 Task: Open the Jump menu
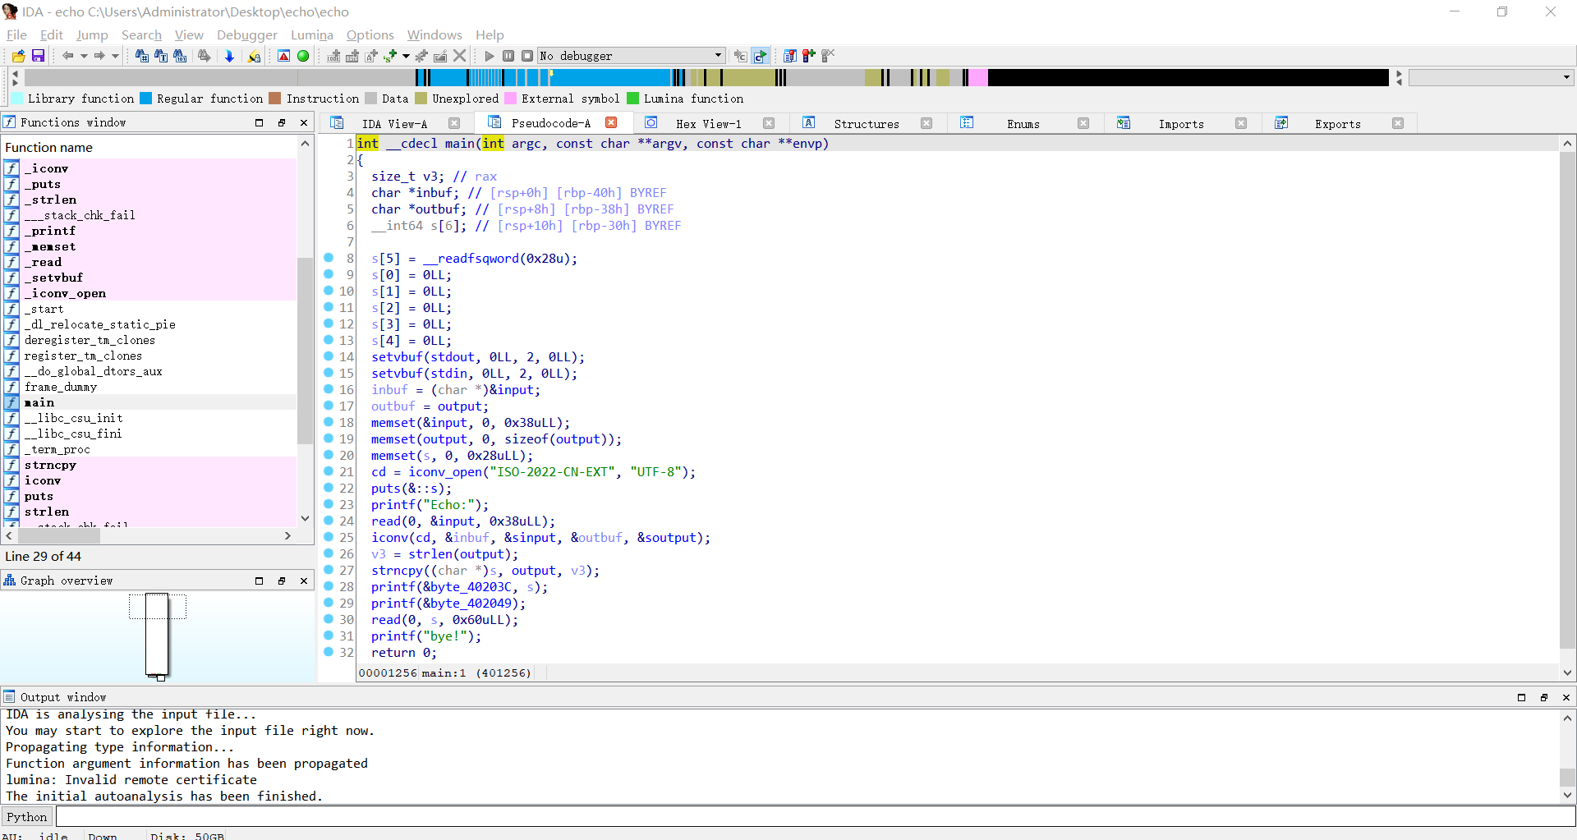[x=92, y=34]
